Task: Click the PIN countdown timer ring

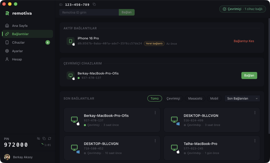Action: 42,145
